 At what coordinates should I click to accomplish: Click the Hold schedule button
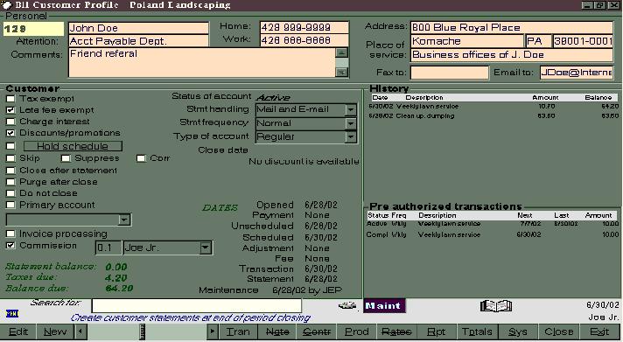point(73,146)
